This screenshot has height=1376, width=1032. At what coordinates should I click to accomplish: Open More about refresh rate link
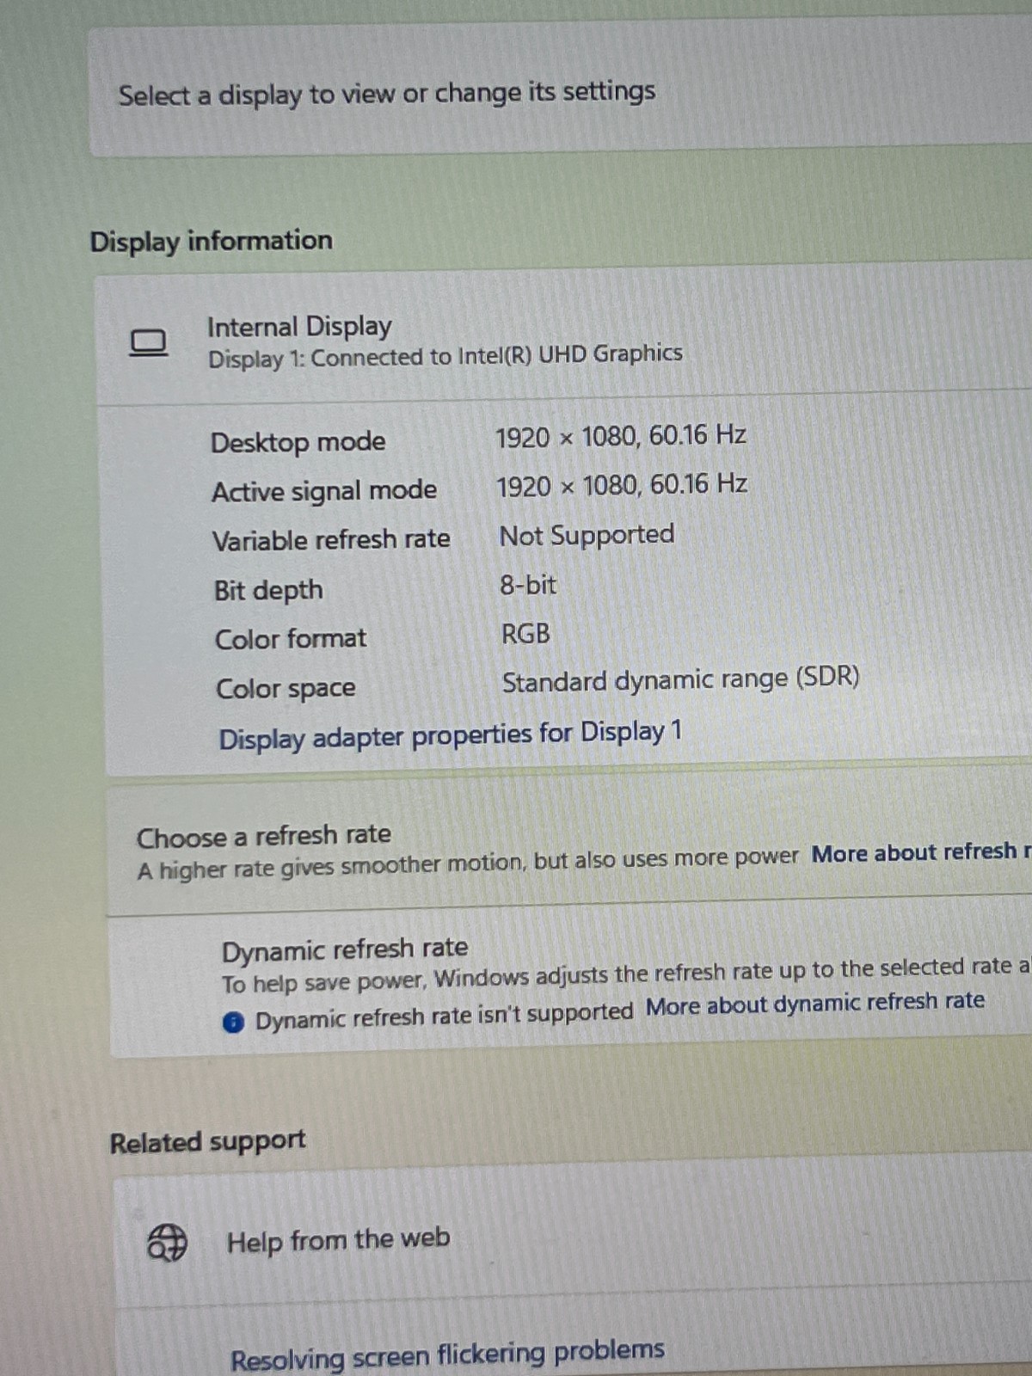click(921, 852)
